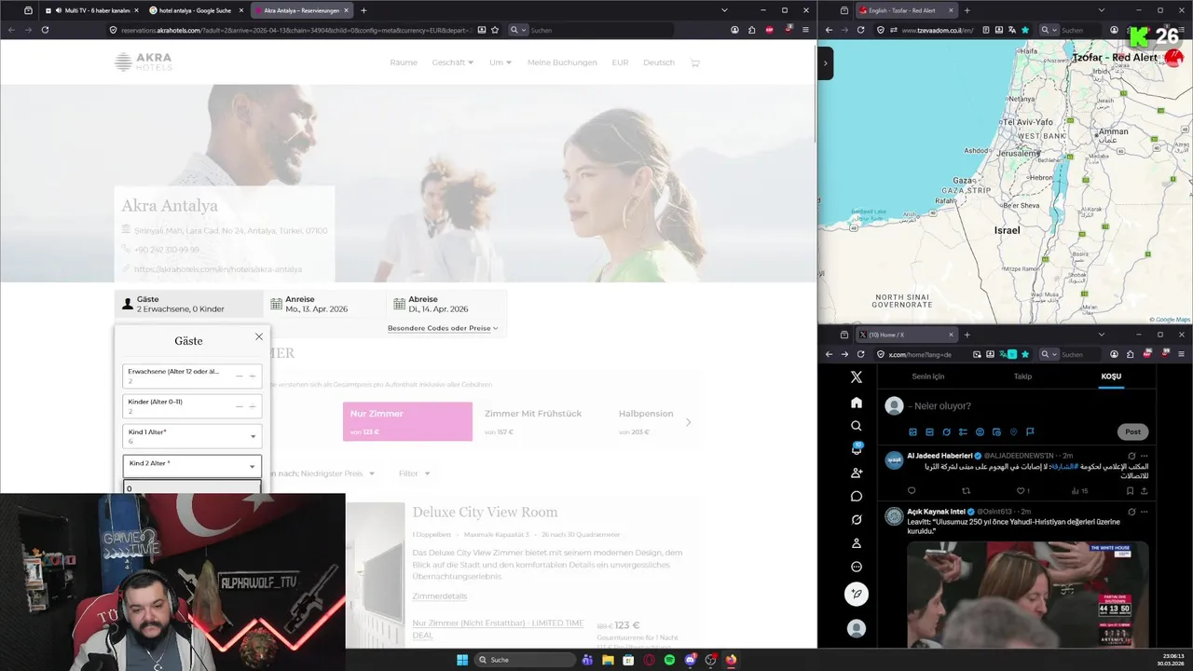Select Halbpension rate tab

[646, 421]
